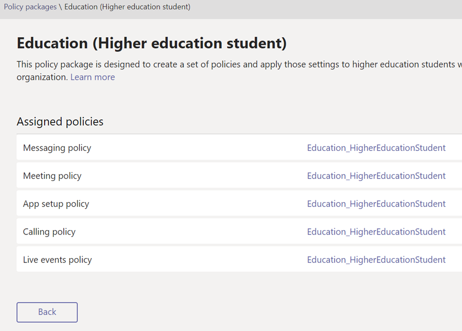Open Calling policy's Education_HigherEducationStudent link
This screenshot has width=462, height=331.
pyautogui.click(x=376, y=231)
